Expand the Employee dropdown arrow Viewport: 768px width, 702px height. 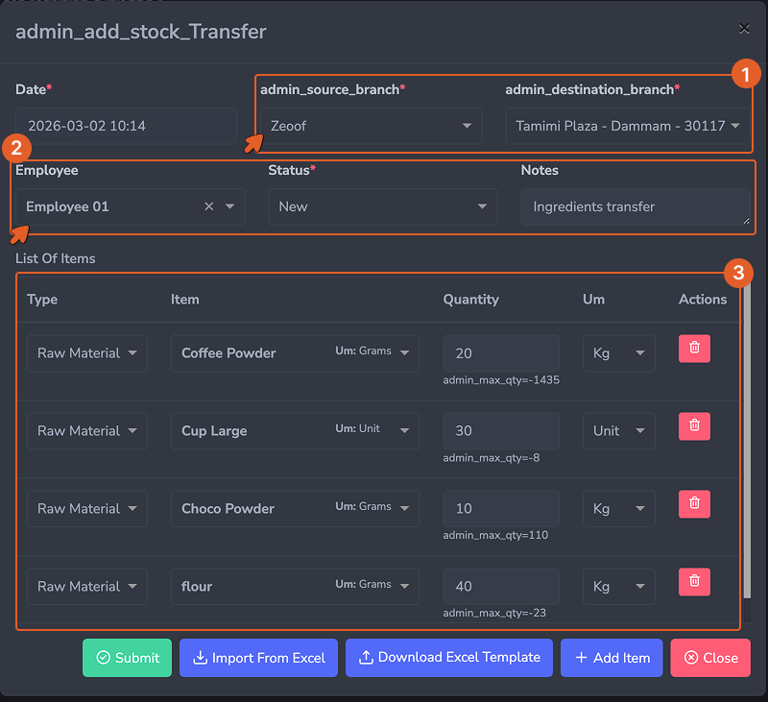tap(230, 206)
